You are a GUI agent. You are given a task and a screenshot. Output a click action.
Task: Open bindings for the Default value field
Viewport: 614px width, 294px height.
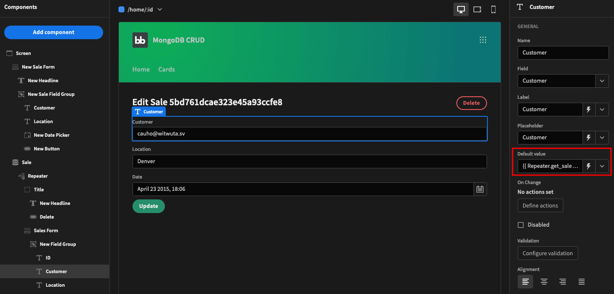click(589, 166)
